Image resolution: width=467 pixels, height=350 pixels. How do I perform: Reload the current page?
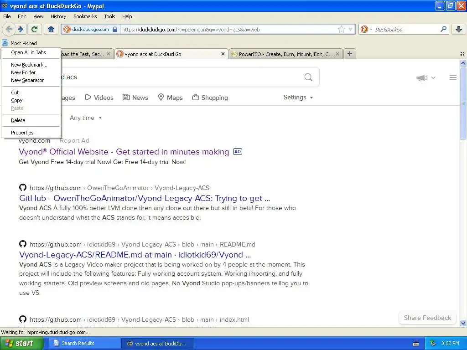[x=35, y=29]
